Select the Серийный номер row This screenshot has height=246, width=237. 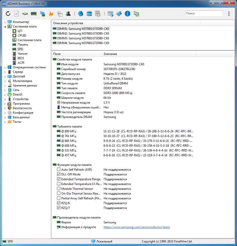click(x=96, y=69)
